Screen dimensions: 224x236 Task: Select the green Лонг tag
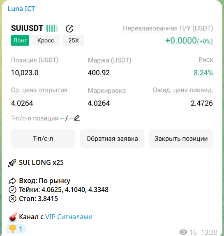(20, 40)
